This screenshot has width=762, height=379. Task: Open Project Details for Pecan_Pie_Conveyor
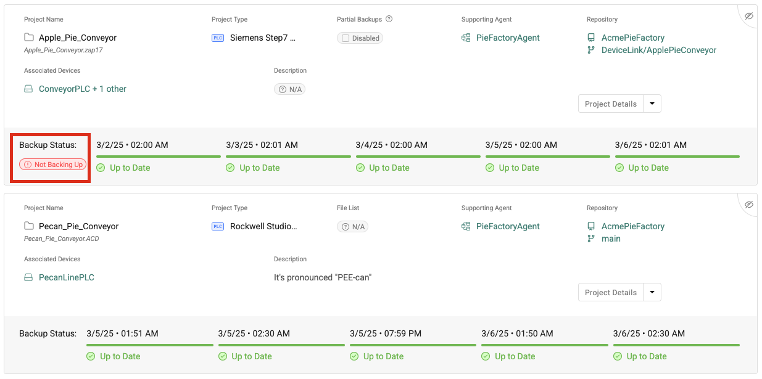tap(610, 292)
